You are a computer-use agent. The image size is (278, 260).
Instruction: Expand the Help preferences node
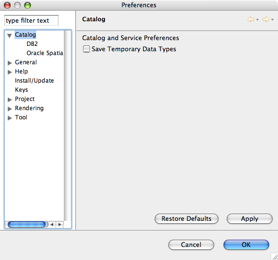tap(10, 72)
